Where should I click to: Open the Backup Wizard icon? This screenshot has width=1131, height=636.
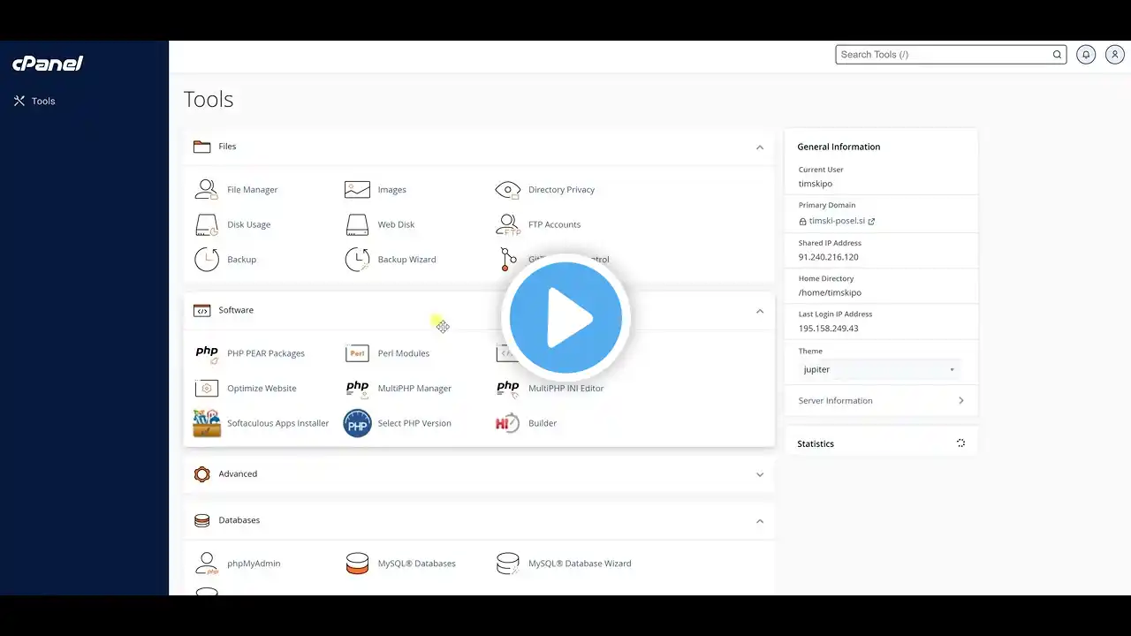tap(357, 260)
